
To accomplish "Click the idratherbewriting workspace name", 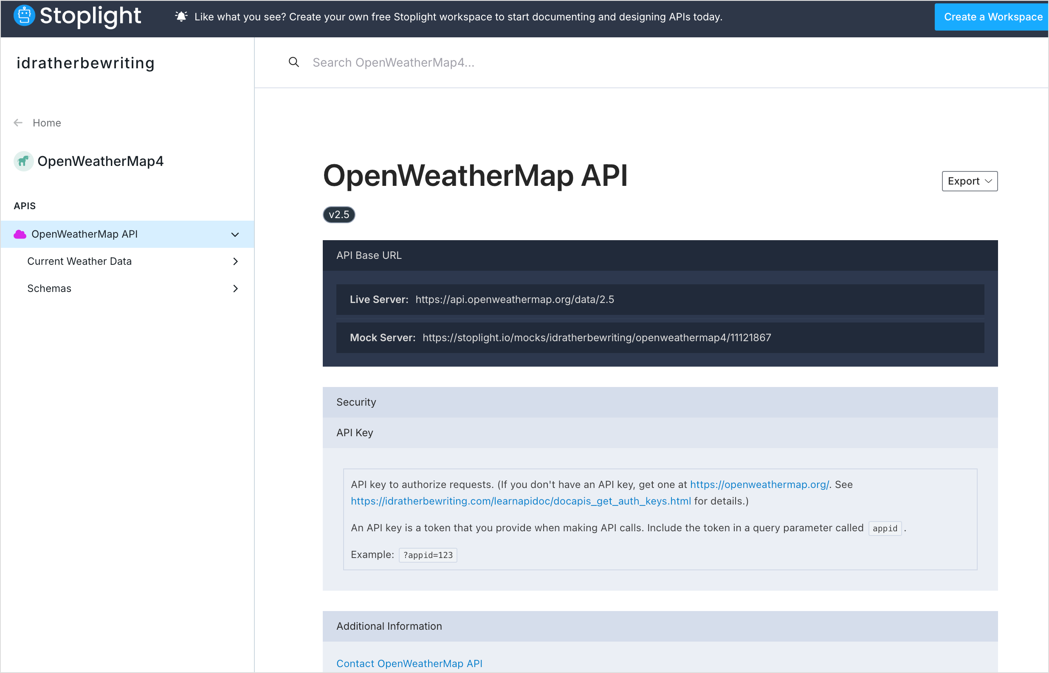I will pos(86,63).
